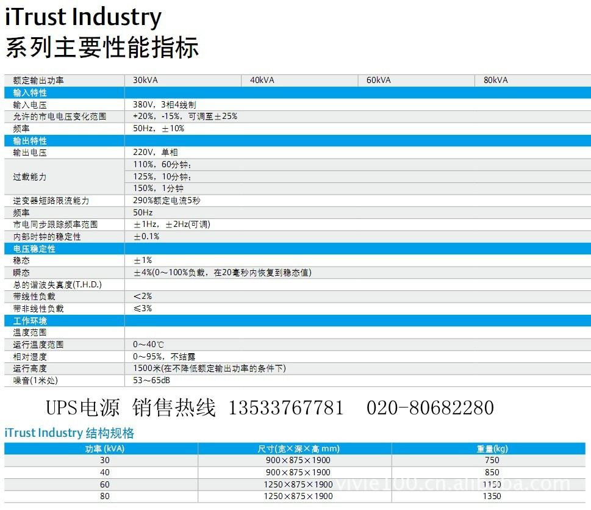Click the 系列主要性能指标 subtitle
Screen dimensions: 591x510
tap(102, 47)
